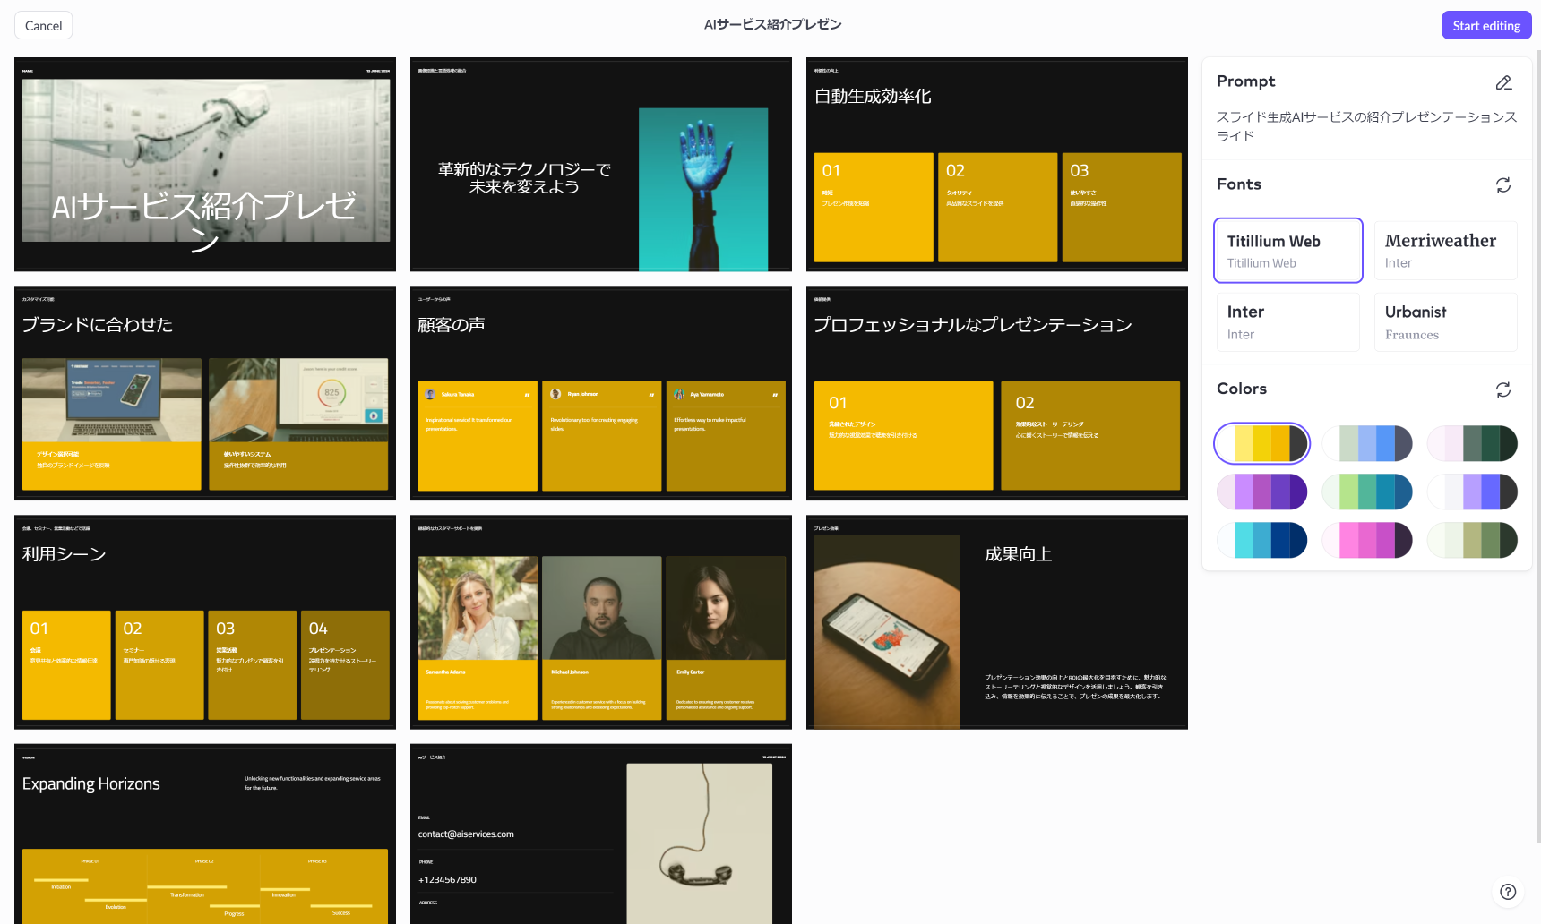The width and height of the screenshot is (1541, 924).
Task: Choose the olive green color palette
Action: tap(1472, 540)
